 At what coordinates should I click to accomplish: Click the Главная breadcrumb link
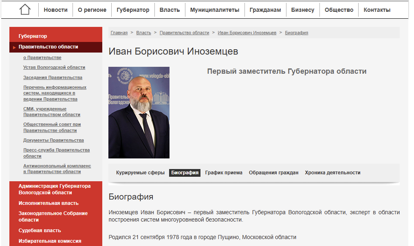pos(119,33)
